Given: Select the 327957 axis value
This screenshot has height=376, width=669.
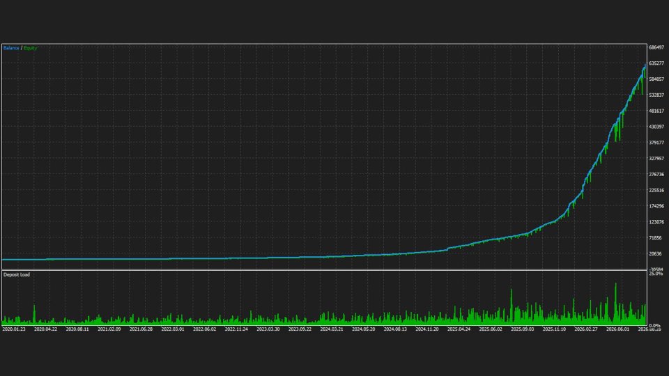Looking at the screenshot, I should click(x=656, y=159).
